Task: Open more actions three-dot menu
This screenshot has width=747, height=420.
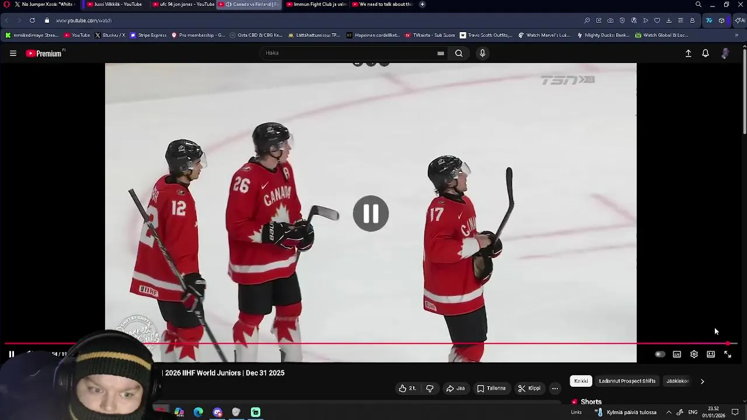Action: point(555,388)
